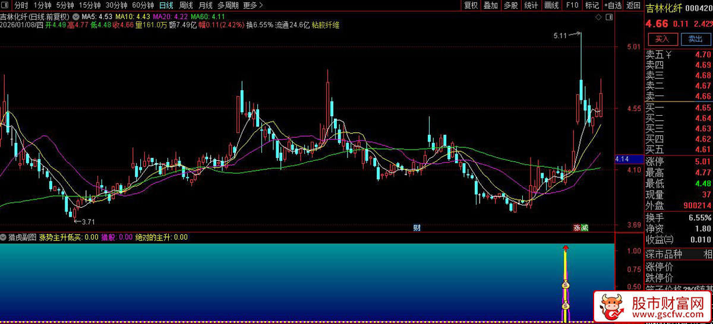This screenshot has width=713, height=324.
Task: Click the 3.71 low price label on chart
Action: click(x=88, y=222)
